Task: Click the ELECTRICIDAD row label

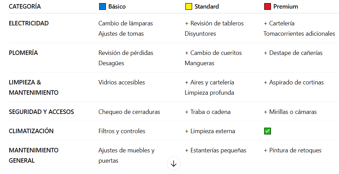Action: pyautogui.click(x=29, y=23)
